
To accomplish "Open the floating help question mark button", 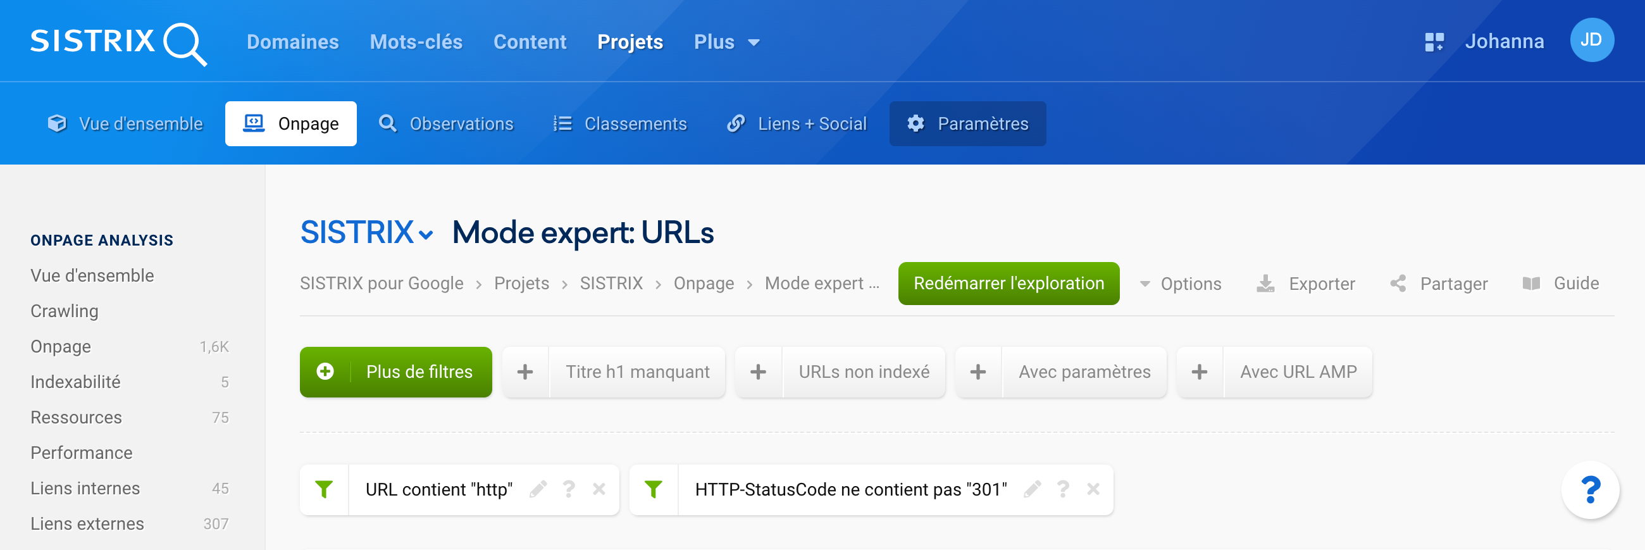I will [1590, 490].
